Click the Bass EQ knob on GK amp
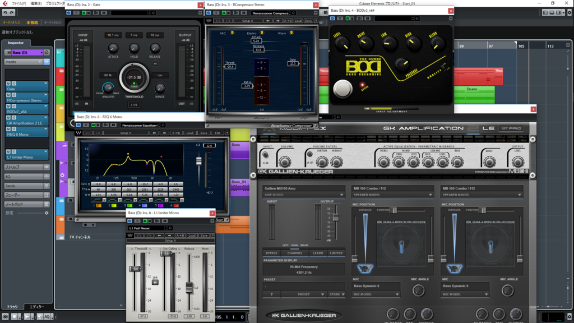The height and width of the screenshot is (323, 574). click(x=457, y=161)
